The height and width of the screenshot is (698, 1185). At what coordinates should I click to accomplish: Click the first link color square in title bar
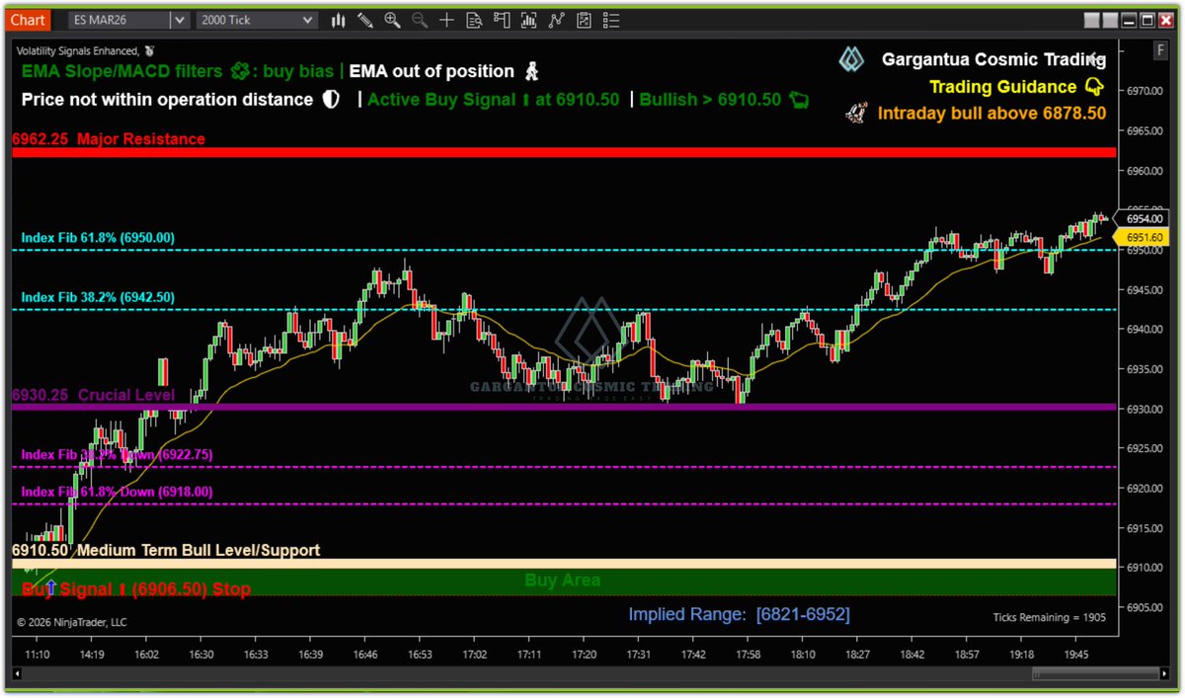pyautogui.click(x=1090, y=20)
